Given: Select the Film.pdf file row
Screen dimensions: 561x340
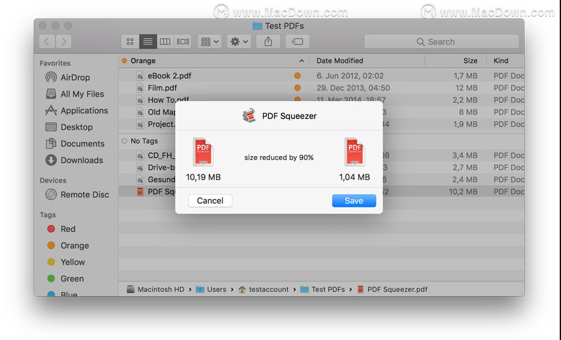Looking at the screenshot, I should tap(322, 88).
